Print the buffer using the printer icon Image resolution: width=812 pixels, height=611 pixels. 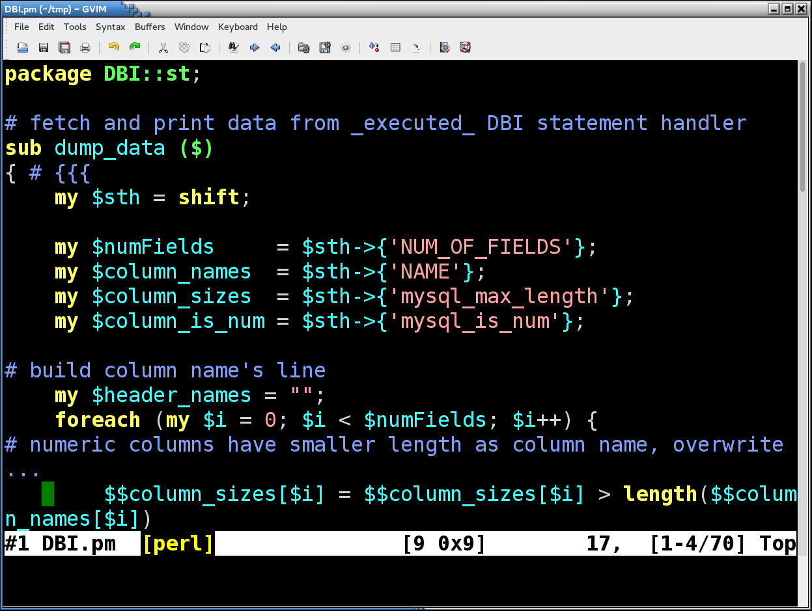click(85, 48)
